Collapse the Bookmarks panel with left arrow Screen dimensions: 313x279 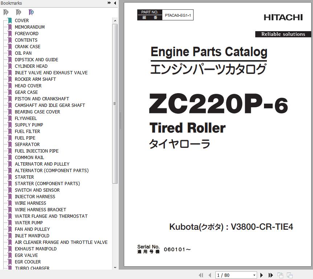tap(115, 3)
